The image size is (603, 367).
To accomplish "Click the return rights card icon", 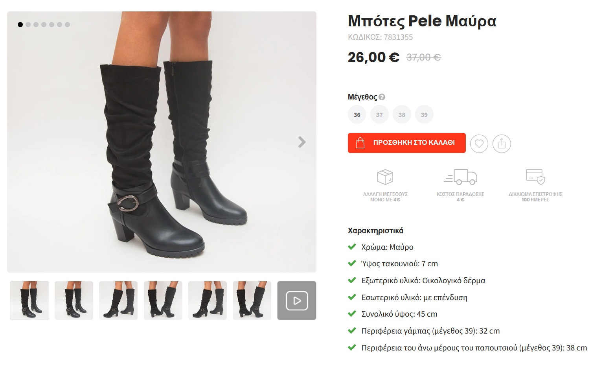I will [x=535, y=177].
